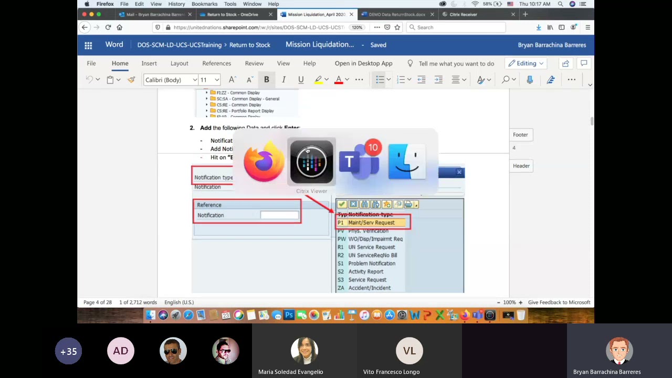Viewport: 672px width, 378px height.
Task: Select the Format Painter brush
Action: 131,80
